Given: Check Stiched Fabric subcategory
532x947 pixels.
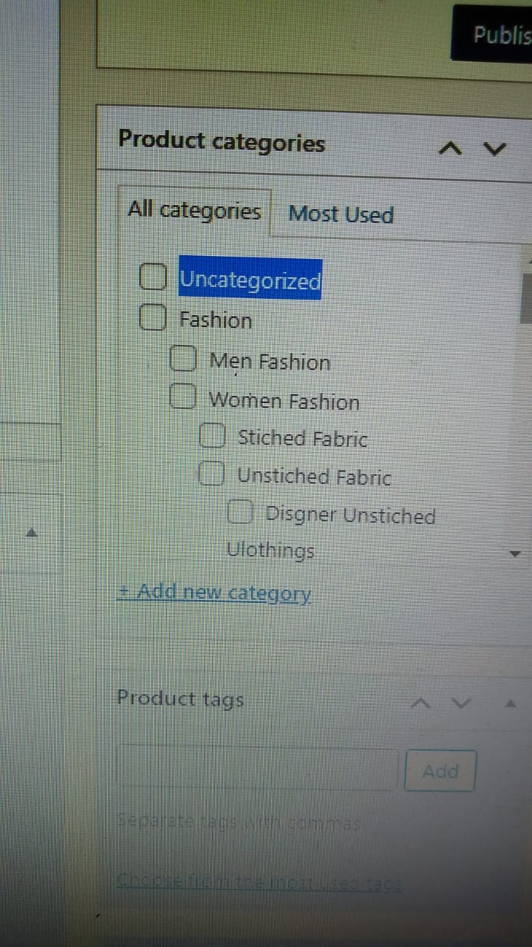Looking at the screenshot, I should pyautogui.click(x=212, y=436).
